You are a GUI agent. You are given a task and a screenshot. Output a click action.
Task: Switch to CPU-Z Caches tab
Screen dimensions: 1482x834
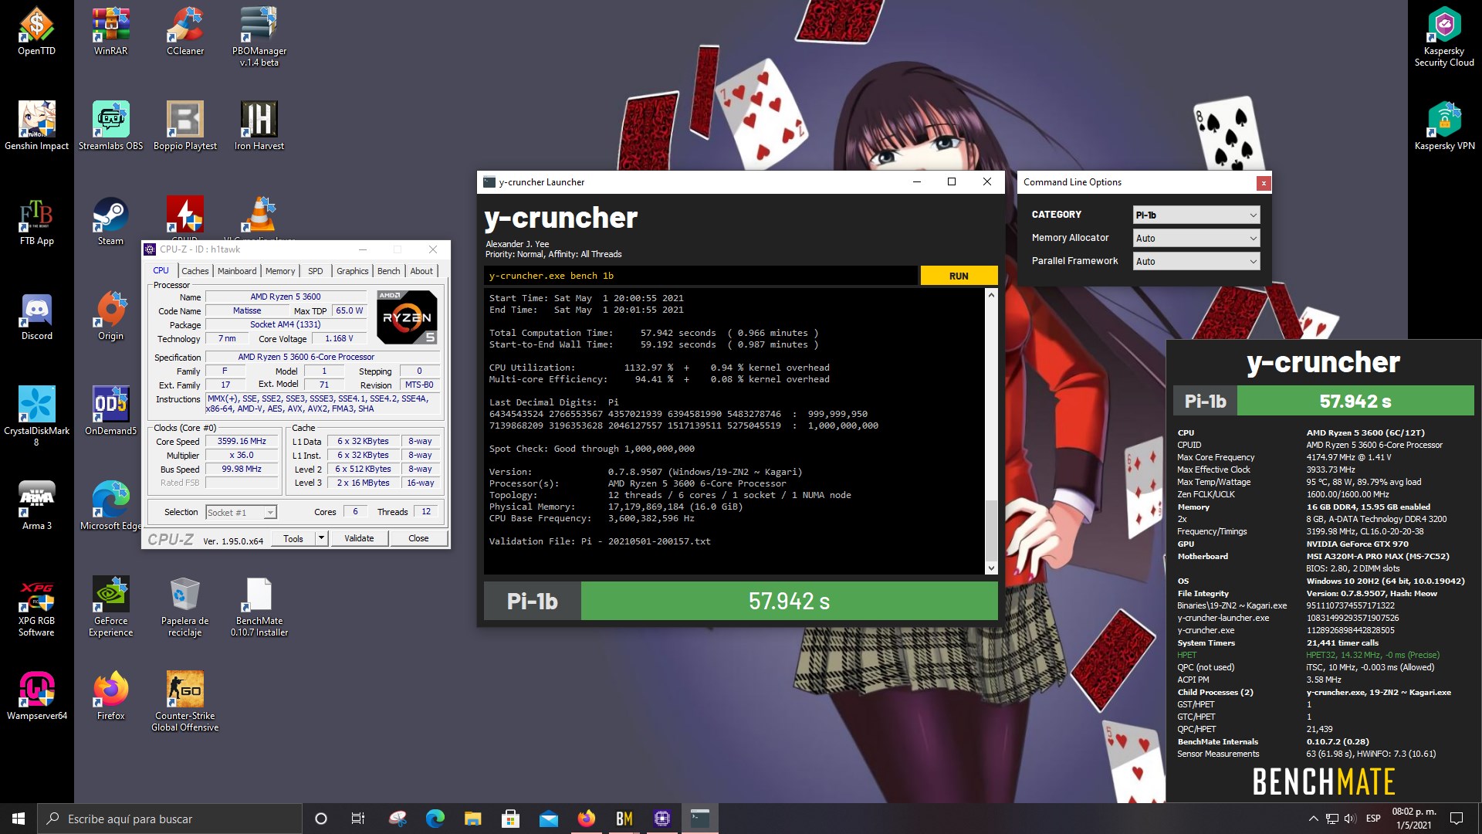click(195, 271)
